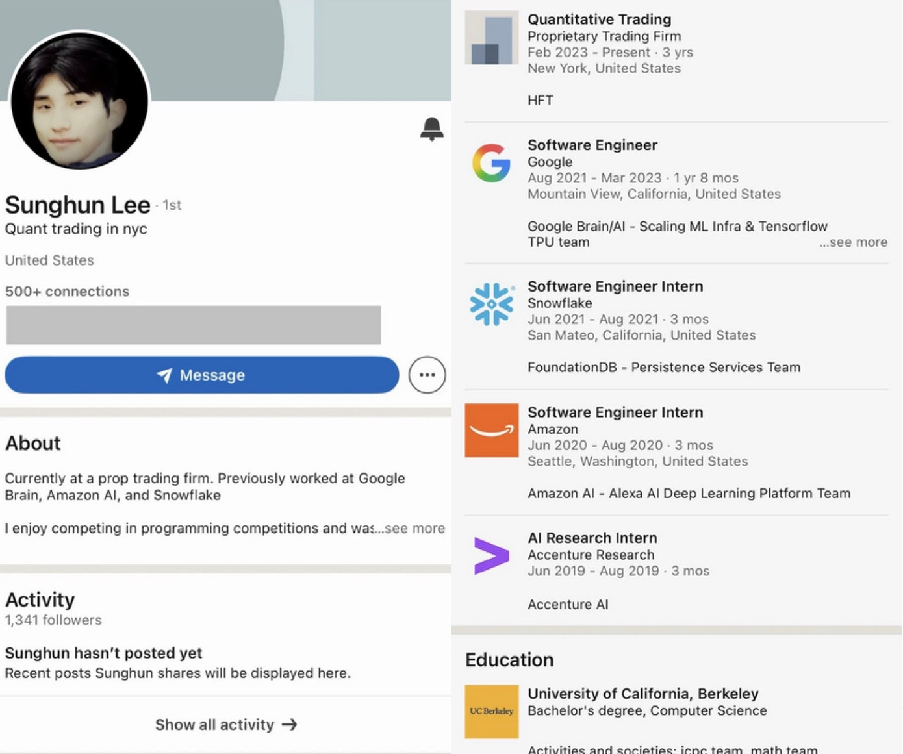Screen dimensions: 903x754
Task: Click the 1,341 followers count
Action: pyautogui.click(x=53, y=620)
